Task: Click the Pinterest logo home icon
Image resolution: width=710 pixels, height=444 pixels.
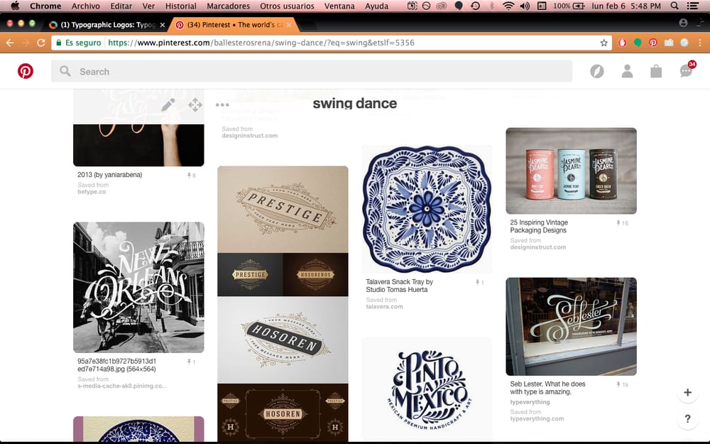Action: (26, 71)
